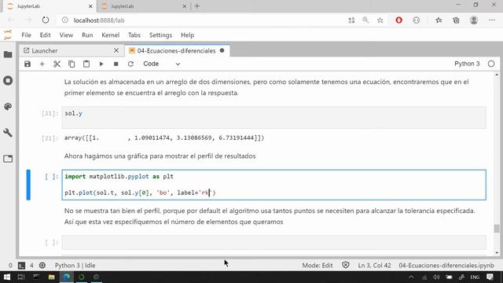Select the 04-Ecuaciones-diferenciales notebook tab

[176, 50]
